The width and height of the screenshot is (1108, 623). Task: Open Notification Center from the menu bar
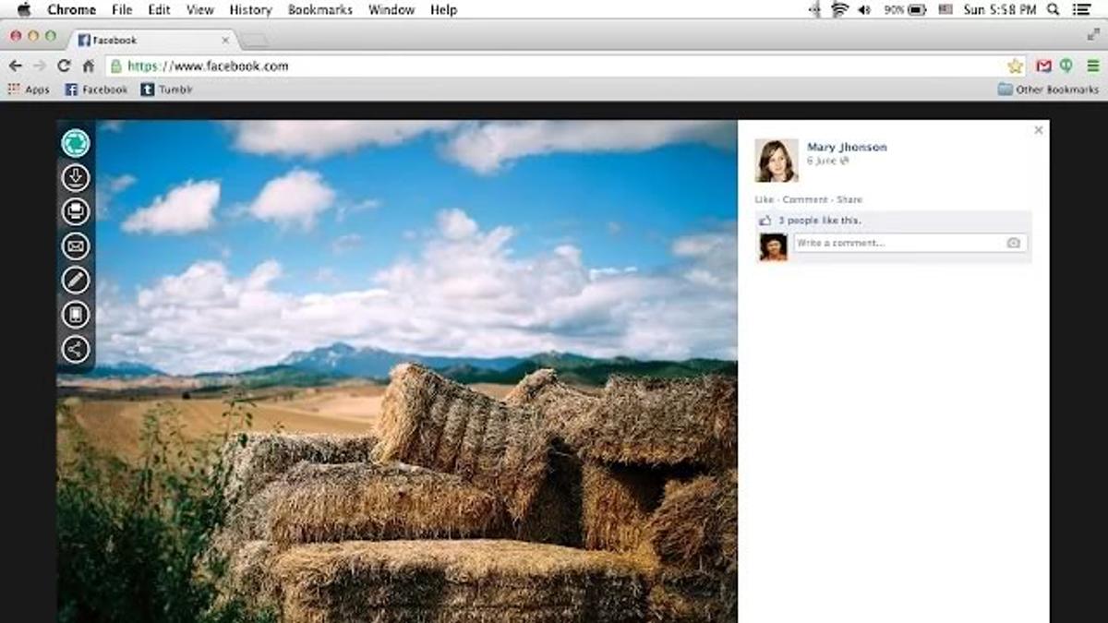pos(1082,9)
